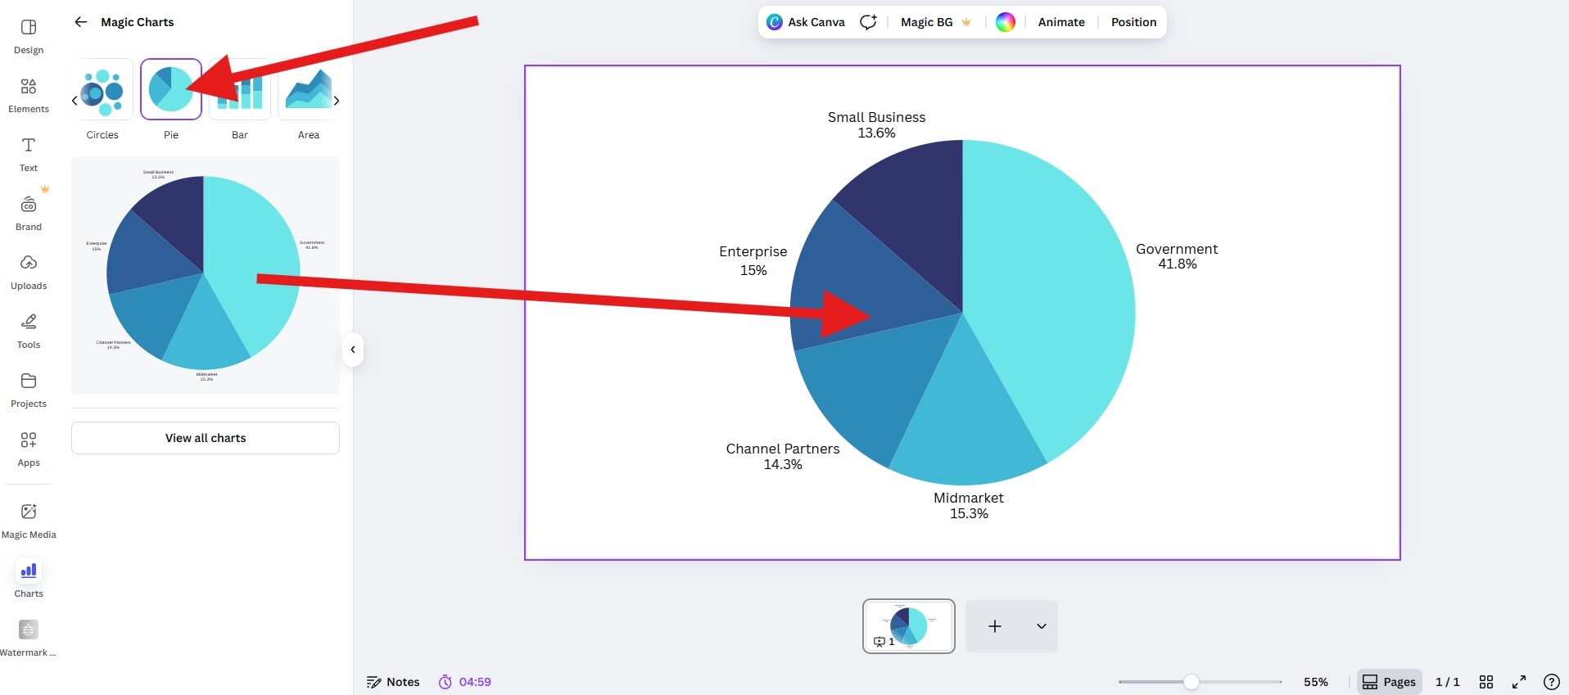Show previous chart types with left chevron
1569x695 pixels.
click(75, 101)
